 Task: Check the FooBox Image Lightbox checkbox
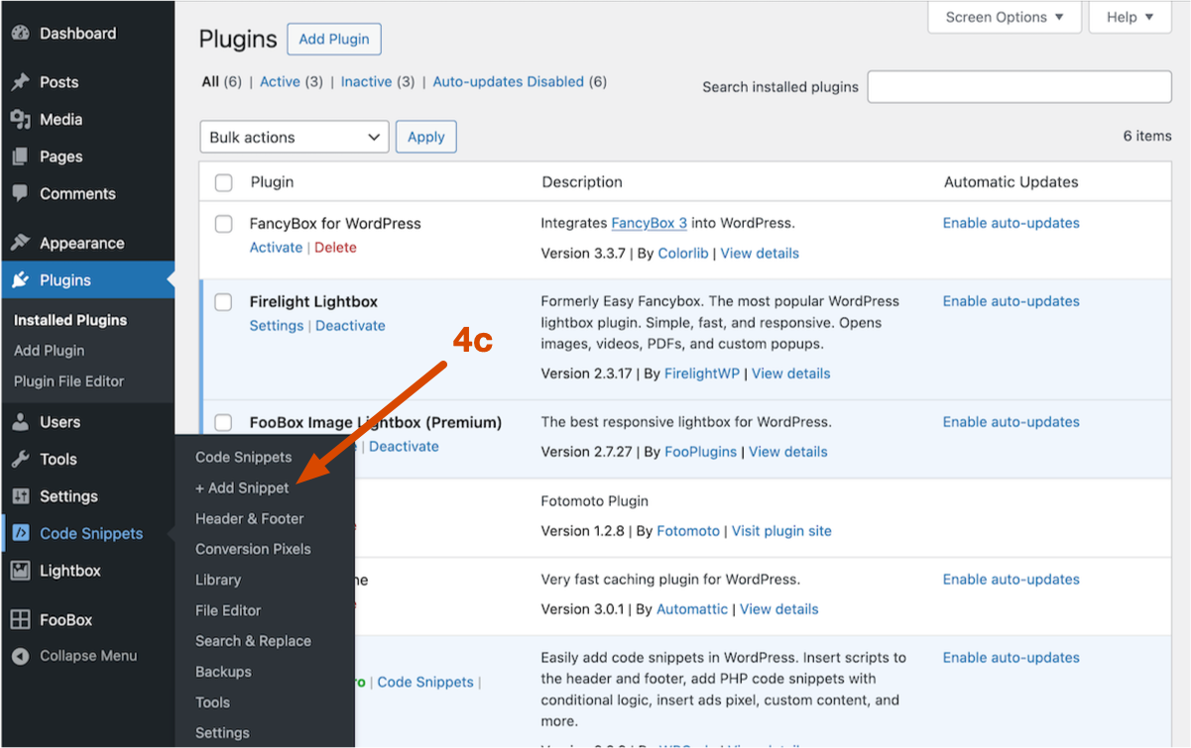[224, 423]
